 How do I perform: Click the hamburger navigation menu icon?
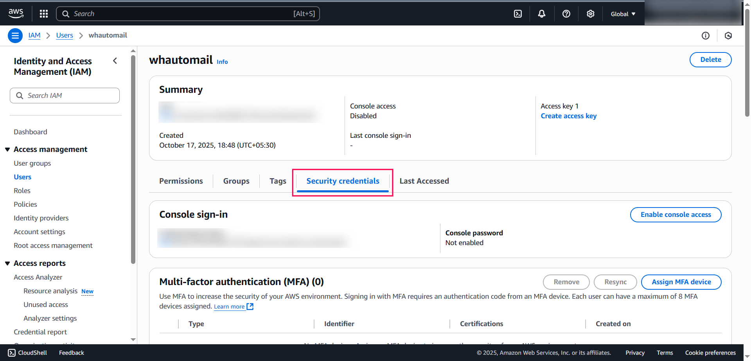click(15, 35)
